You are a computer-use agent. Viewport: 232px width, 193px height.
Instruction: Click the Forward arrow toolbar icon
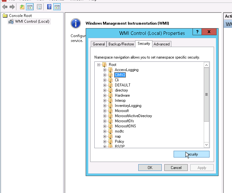pos(12,7)
